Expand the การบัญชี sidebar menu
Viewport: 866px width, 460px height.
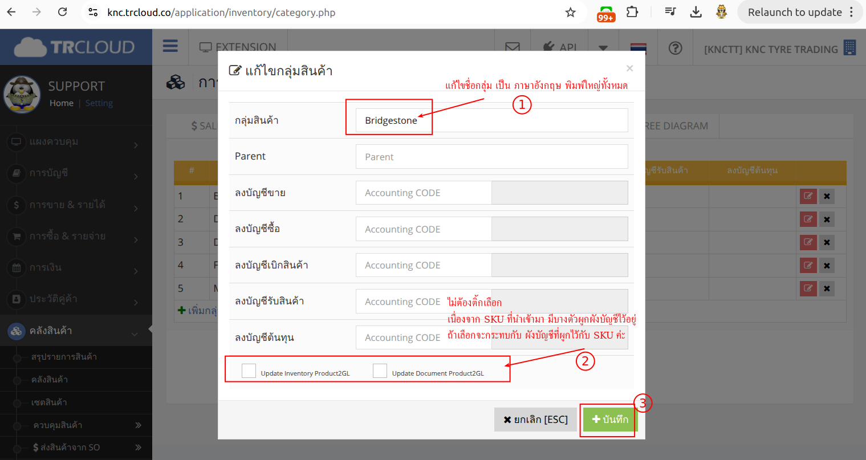pos(76,173)
